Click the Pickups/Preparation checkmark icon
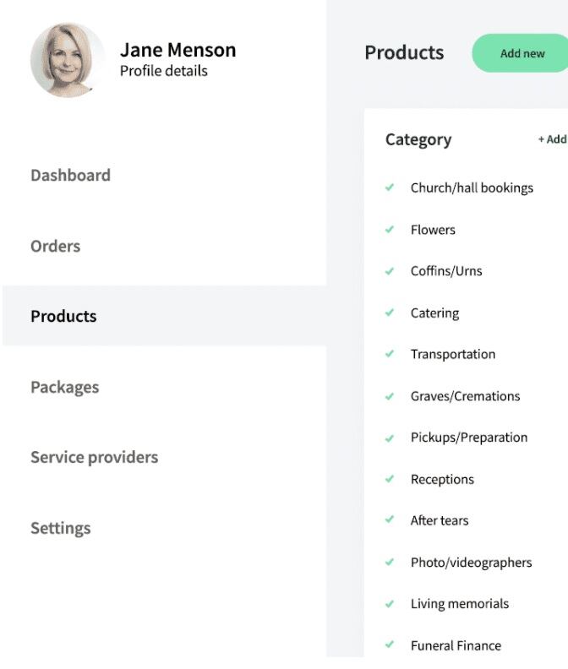Screen dimensions: 568x669 (390, 438)
